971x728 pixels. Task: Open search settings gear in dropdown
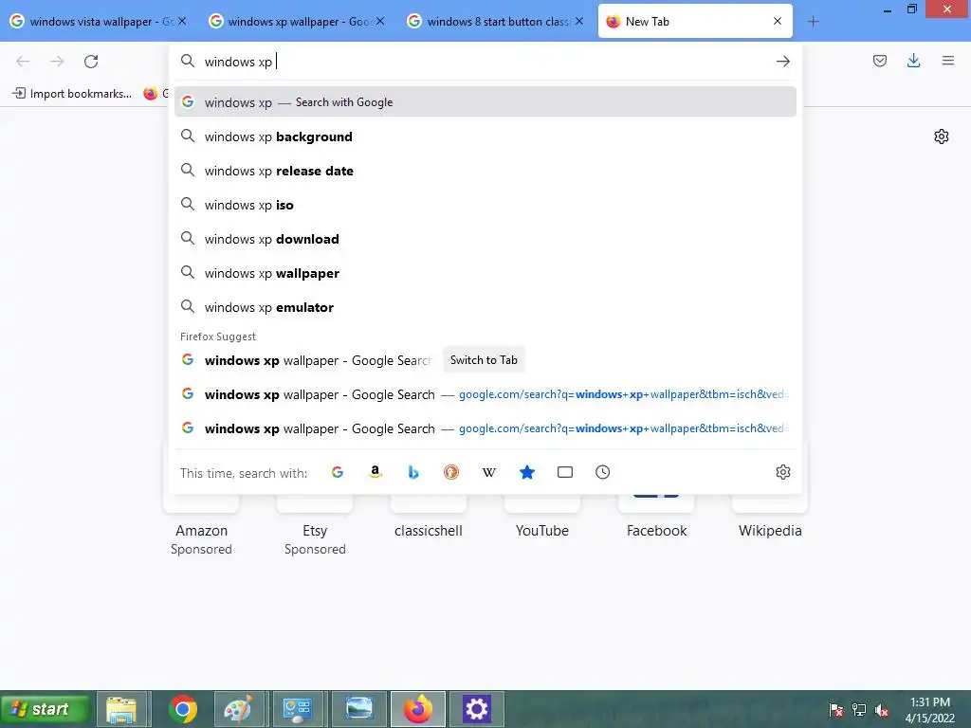(x=782, y=472)
